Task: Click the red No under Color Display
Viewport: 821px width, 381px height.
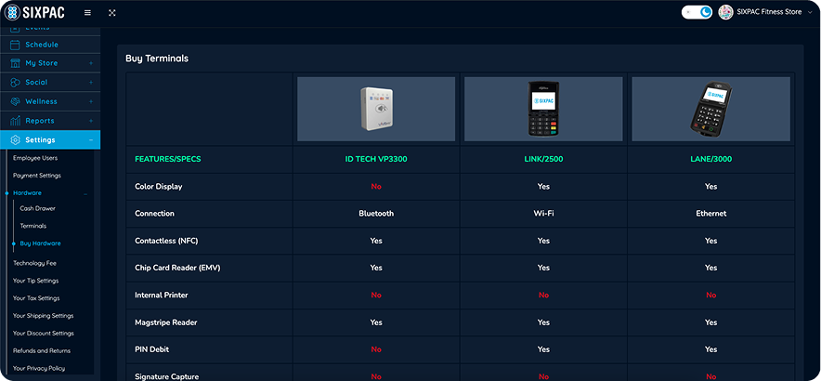Action: [376, 187]
